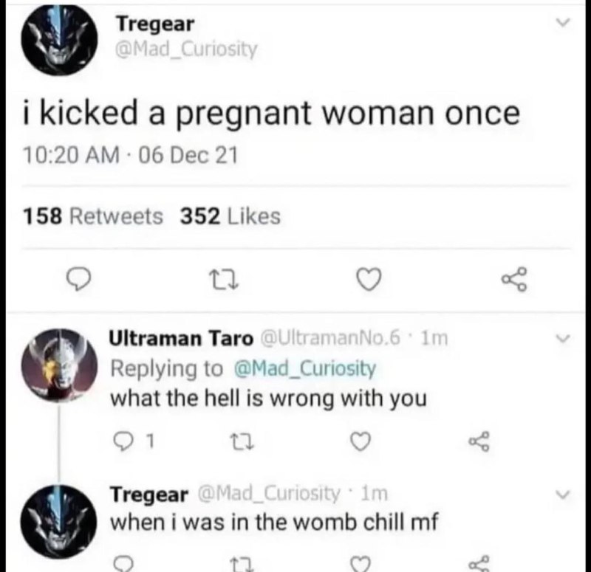View the 352 Likes list
The height and width of the screenshot is (572, 591).
click(x=230, y=216)
